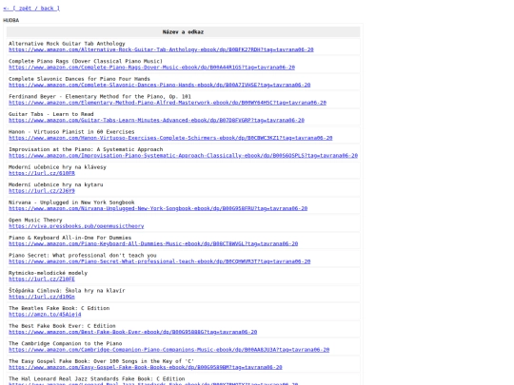
Task: Select title Complete Slavonic Dances for Piano Four Hands
Action: click(x=79, y=79)
